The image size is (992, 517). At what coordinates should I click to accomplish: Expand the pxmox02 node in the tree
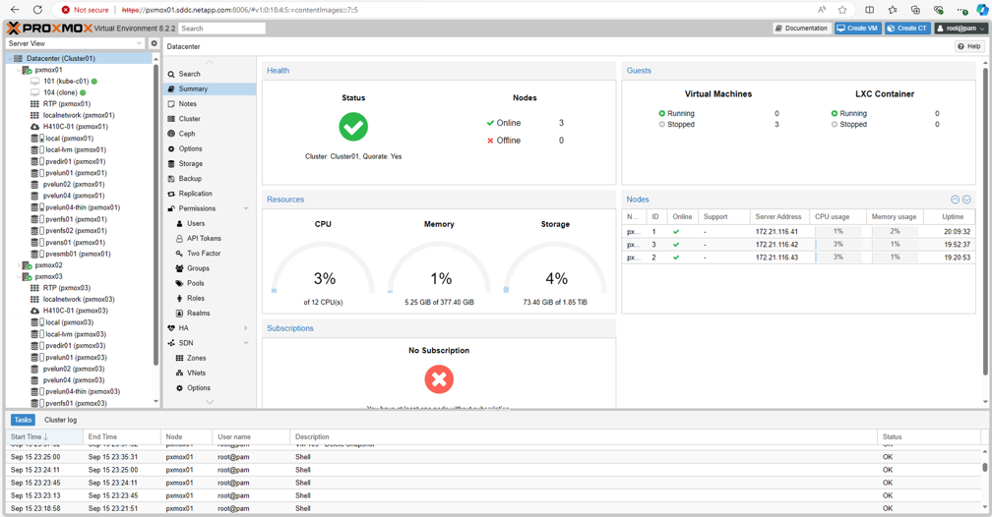[19, 265]
